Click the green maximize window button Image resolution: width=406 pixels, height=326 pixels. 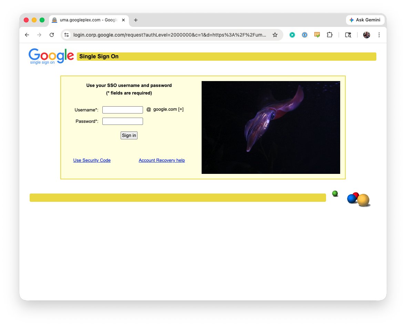click(42, 20)
